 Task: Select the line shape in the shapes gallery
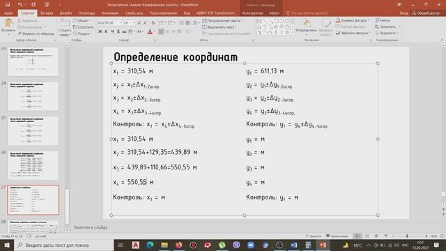265,22
